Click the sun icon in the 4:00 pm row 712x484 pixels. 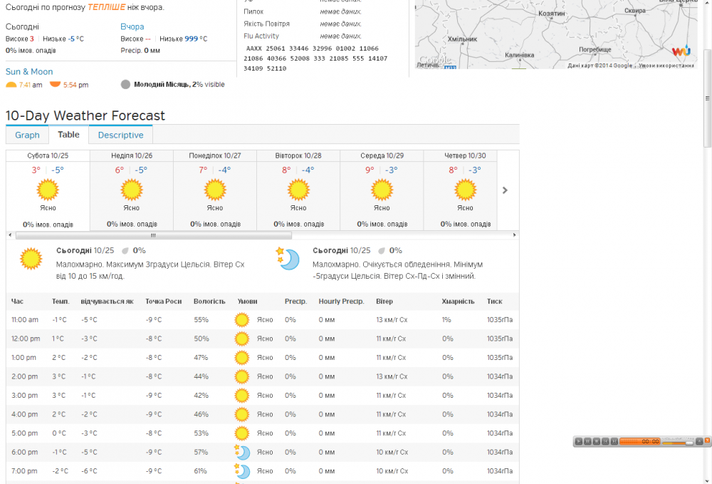coord(241,414)
